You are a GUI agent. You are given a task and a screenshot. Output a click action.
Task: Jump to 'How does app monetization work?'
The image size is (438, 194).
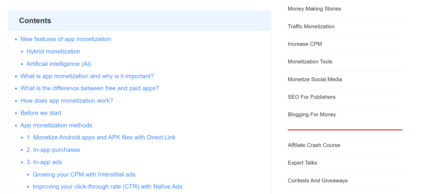pos(66,101)
